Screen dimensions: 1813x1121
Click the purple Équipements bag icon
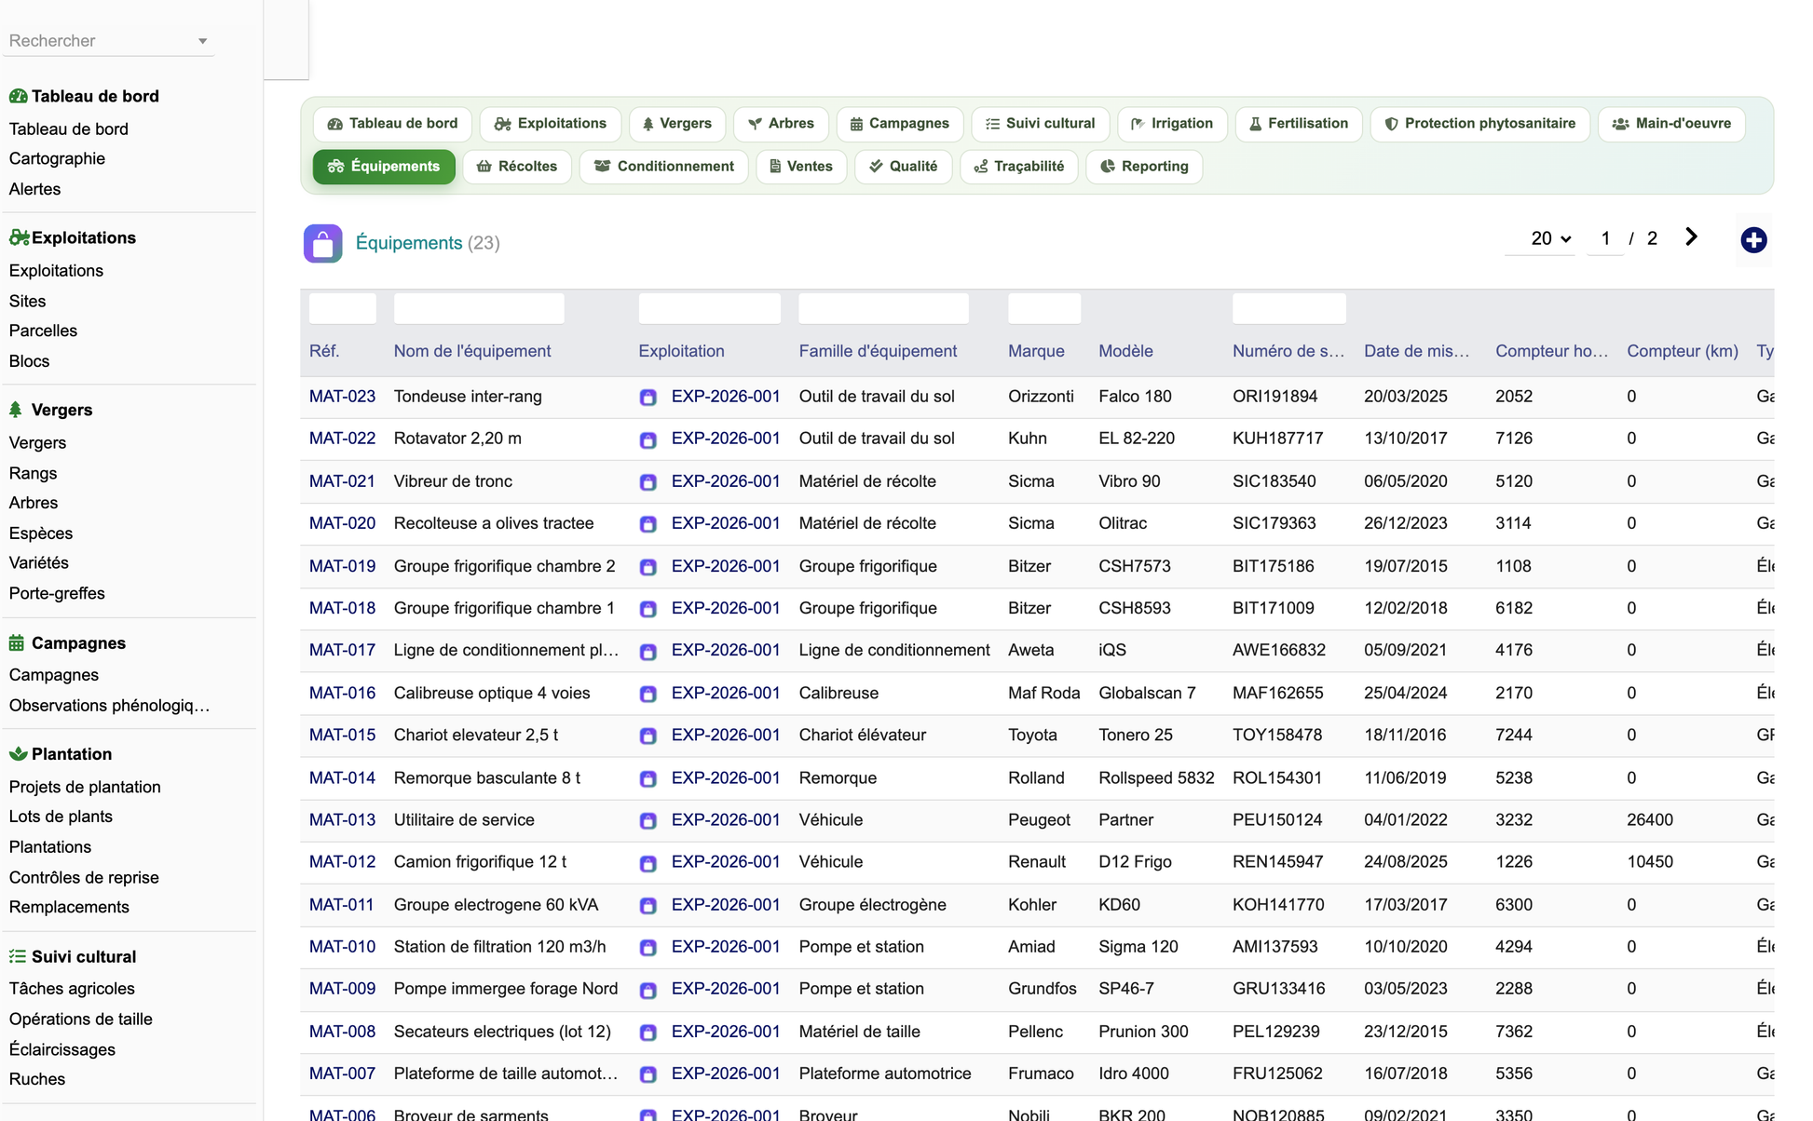(x=322, y=244)
